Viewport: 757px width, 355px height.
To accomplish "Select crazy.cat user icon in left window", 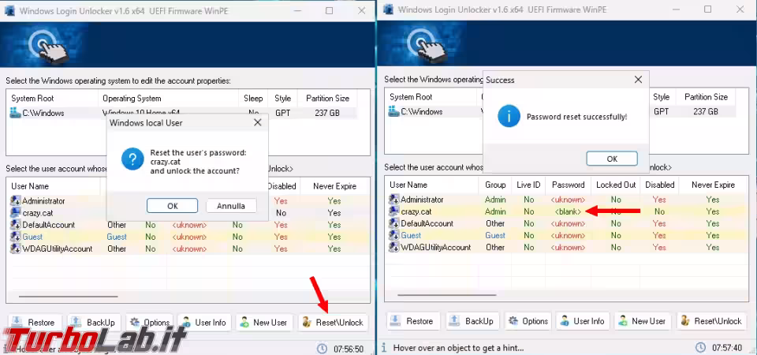I will [16, 213].
